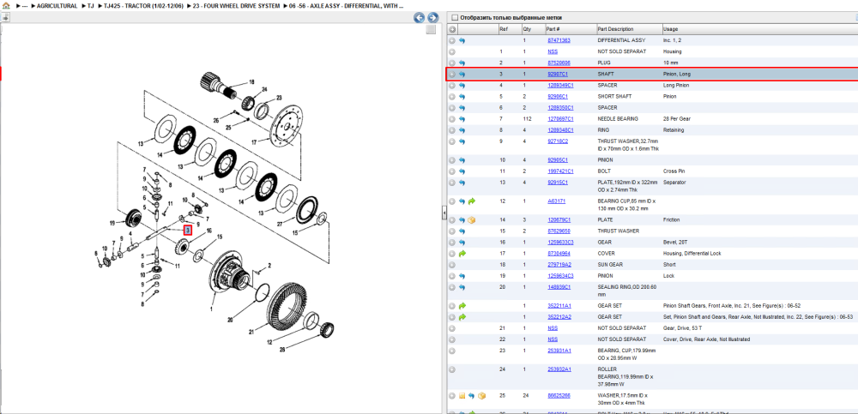Sort by the Part # column header
858x414 pixels.
point(553,29)
